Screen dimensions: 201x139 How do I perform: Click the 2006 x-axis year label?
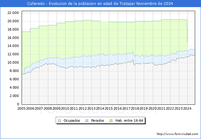tap(30, 108)
